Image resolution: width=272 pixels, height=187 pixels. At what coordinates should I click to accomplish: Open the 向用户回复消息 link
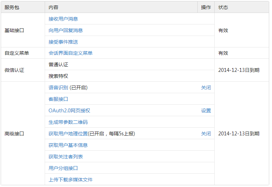tap(66, 30)
